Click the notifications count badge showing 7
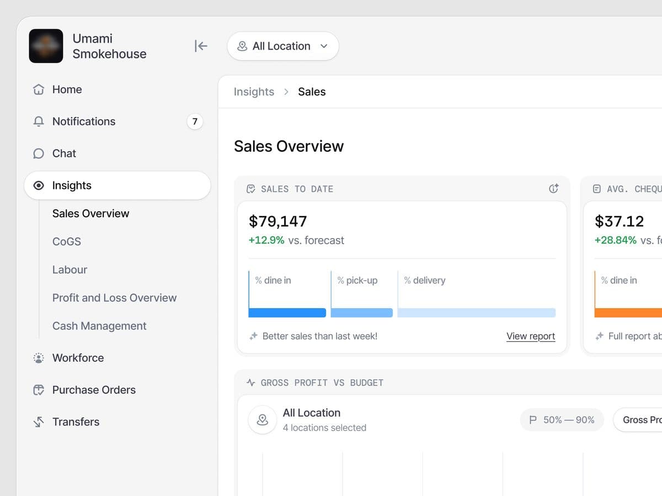The image size is (662, 496). tap(195, 121)
